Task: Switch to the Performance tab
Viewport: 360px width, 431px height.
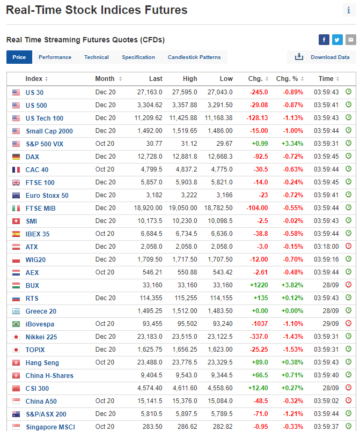Action: pyautogui.click(x=55, y=57)
